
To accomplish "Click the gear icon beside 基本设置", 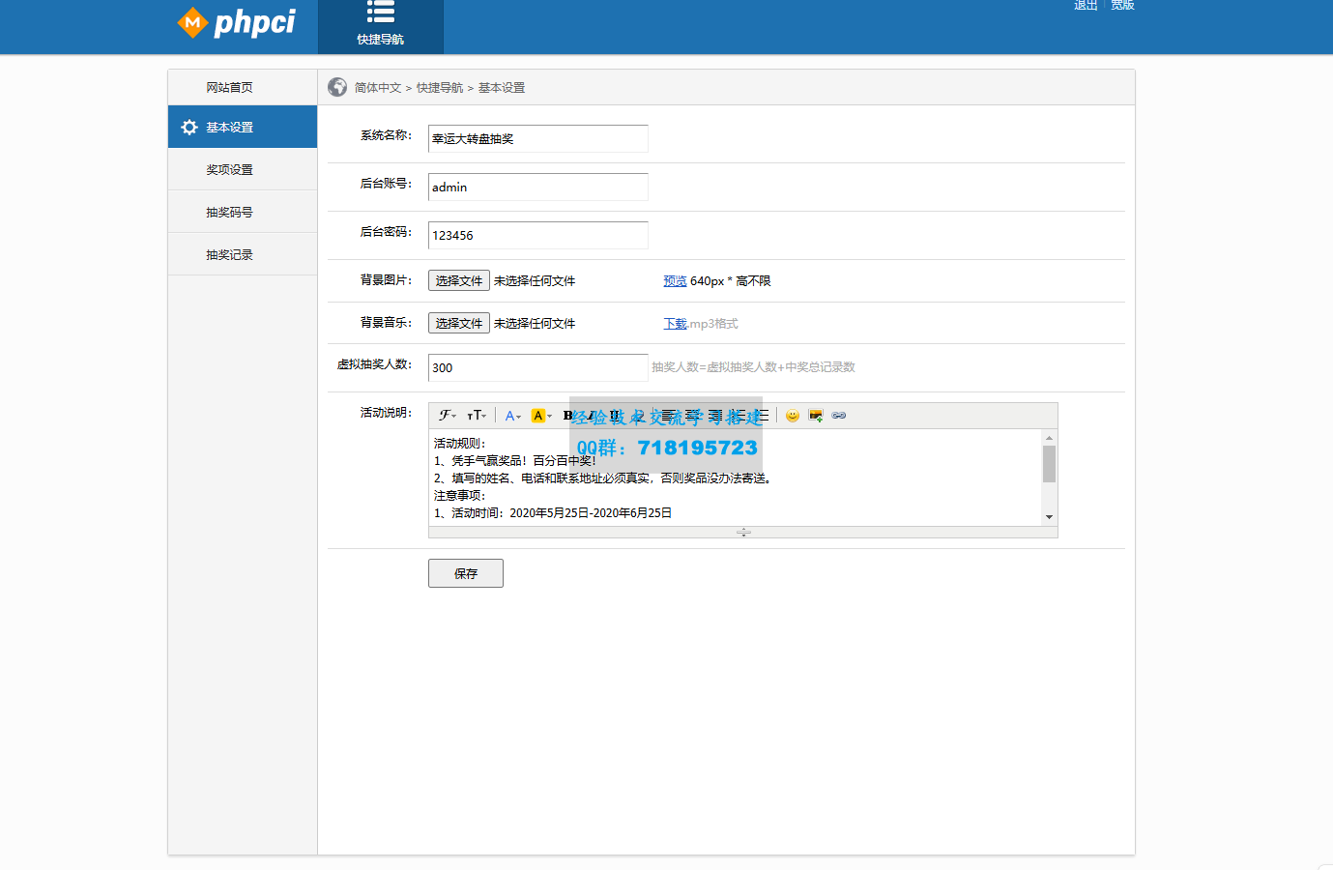I will tap(188, 127).
